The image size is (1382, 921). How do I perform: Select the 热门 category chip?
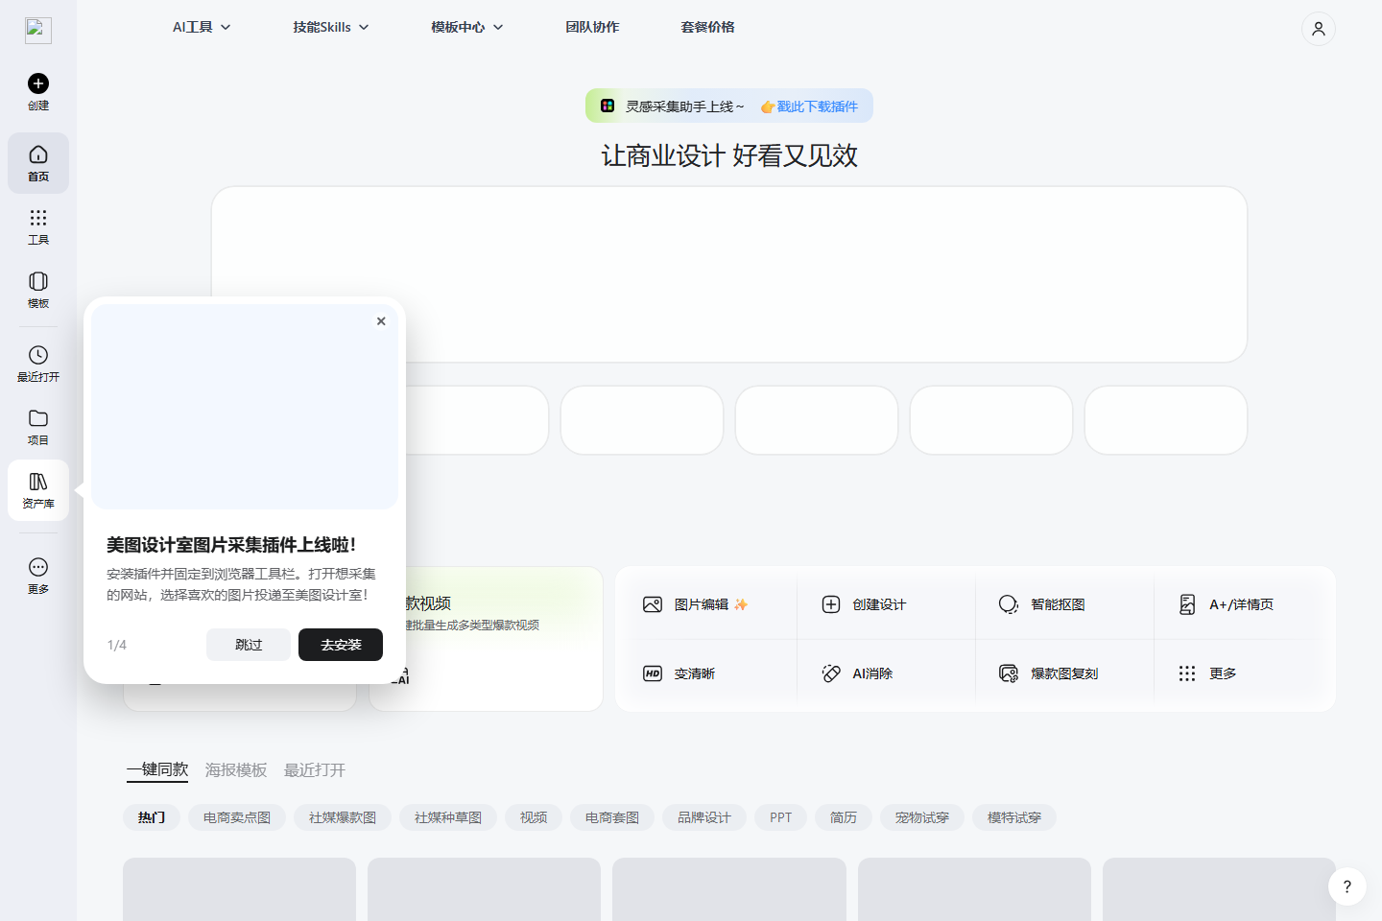click(152, 817)
